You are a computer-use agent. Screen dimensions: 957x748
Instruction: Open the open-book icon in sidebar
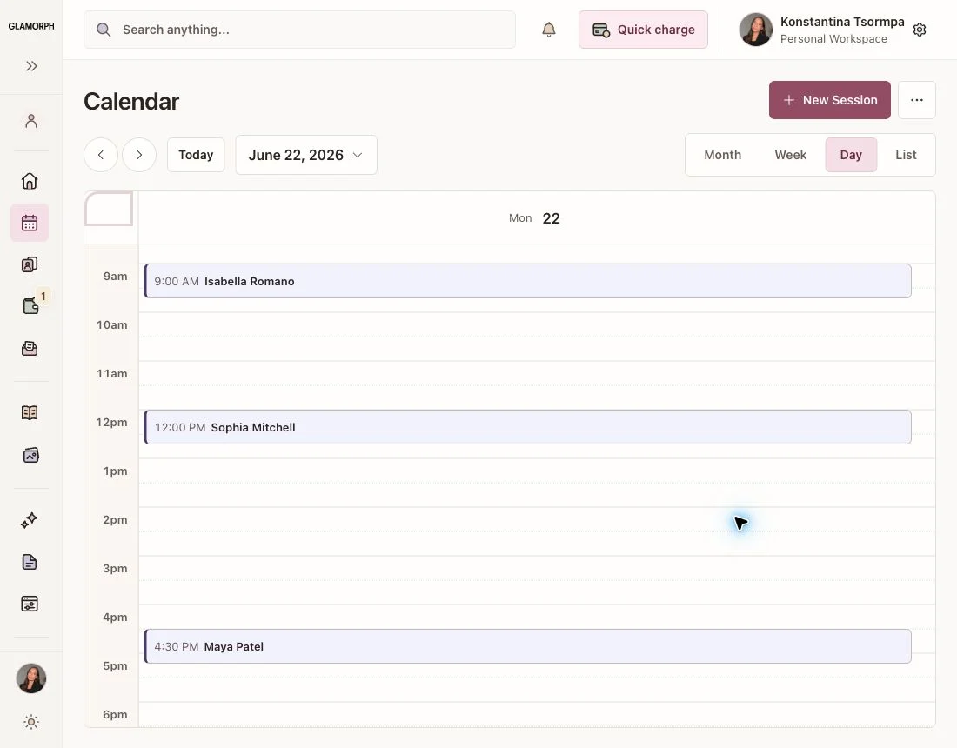pyautogui.click(x=30, y=413)
